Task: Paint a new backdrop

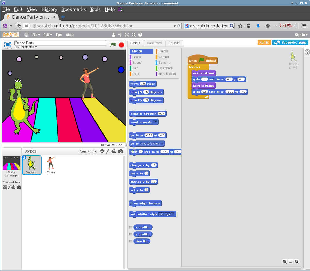Action: pyautogui.click(x=9, y=187)
